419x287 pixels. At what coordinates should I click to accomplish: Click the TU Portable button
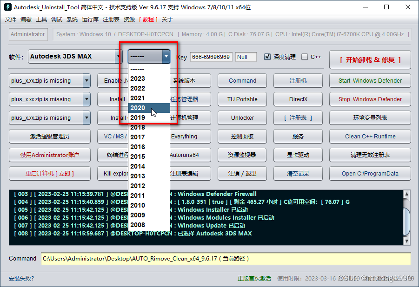[242, 99]
